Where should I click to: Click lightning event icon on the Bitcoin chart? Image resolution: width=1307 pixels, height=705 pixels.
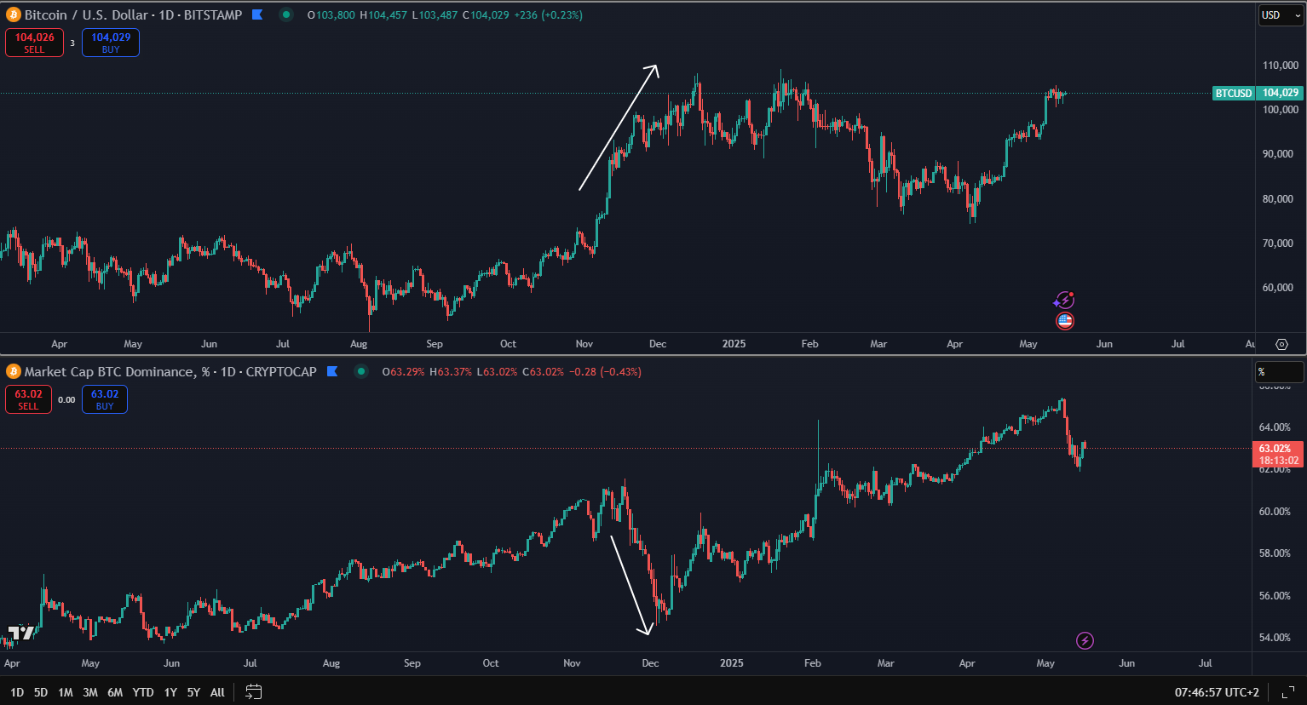coord(1064,301)
